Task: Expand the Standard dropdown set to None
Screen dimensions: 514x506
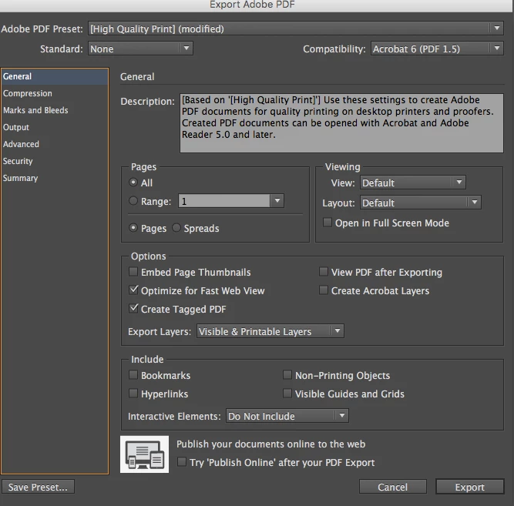Action: click(x=140, y=49)
